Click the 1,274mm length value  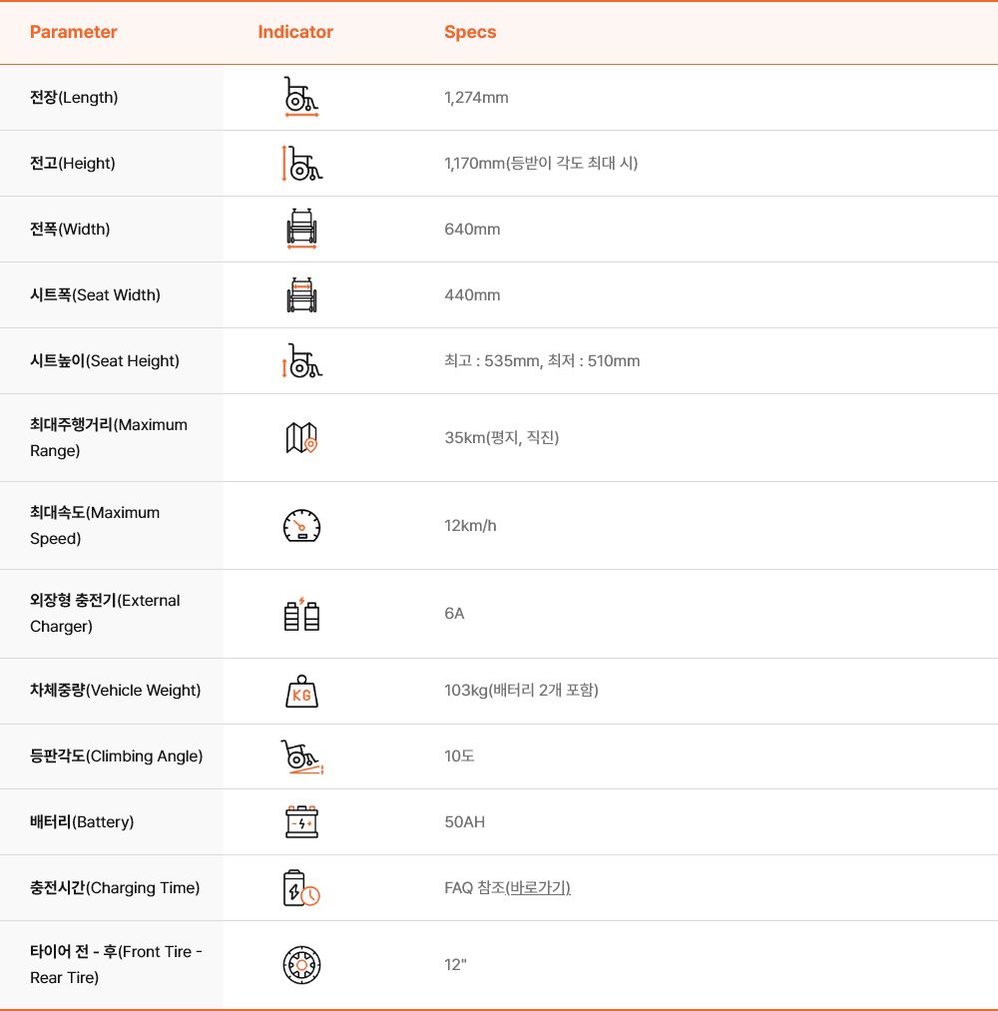tap(476, 98)
